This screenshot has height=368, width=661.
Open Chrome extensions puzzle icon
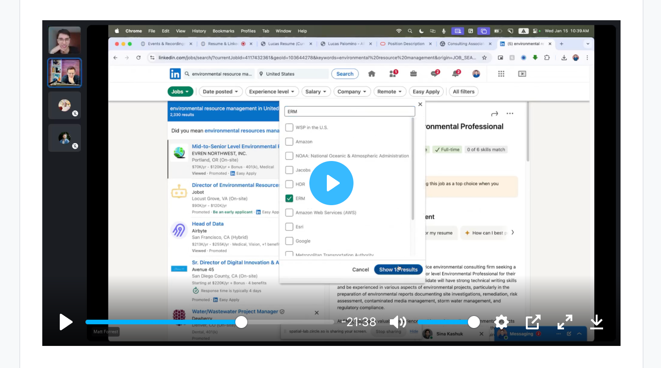(547, 57)
